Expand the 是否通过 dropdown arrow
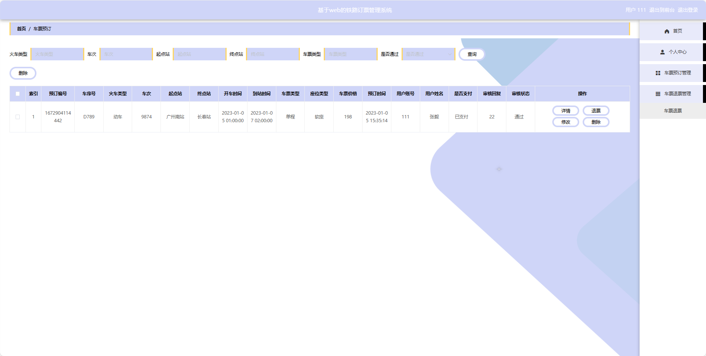 450,54
